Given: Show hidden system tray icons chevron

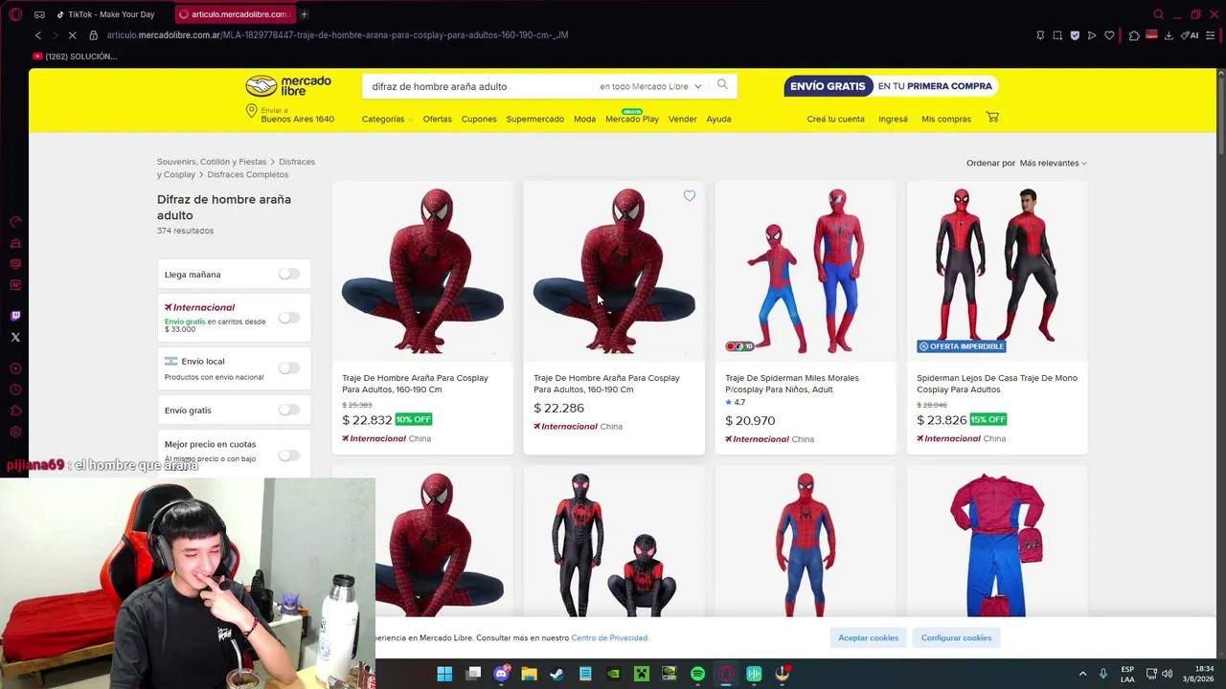Looking at the screenshot, I should tap(1082, 674).
